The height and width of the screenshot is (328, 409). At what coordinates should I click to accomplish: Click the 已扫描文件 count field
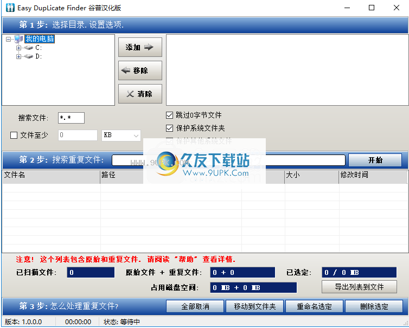[91, 273]
